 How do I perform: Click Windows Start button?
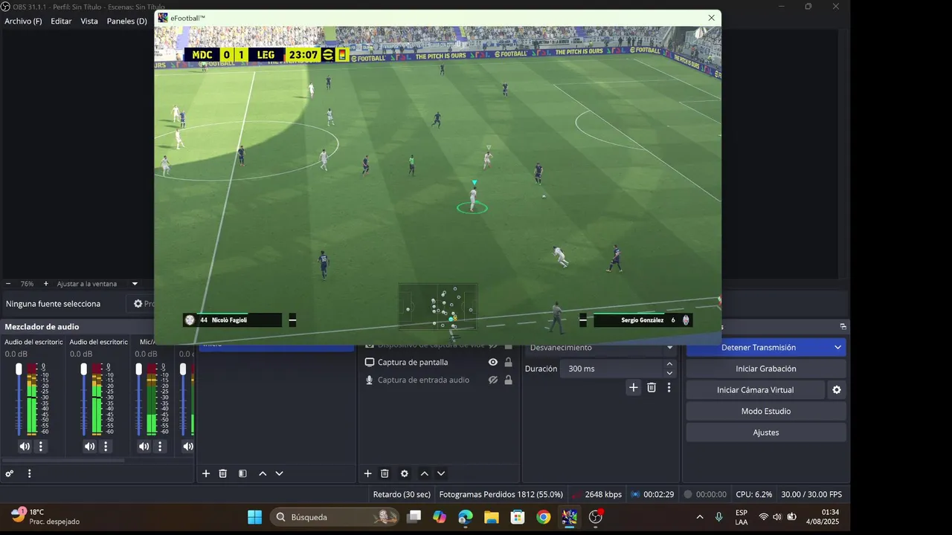(254, 517)
